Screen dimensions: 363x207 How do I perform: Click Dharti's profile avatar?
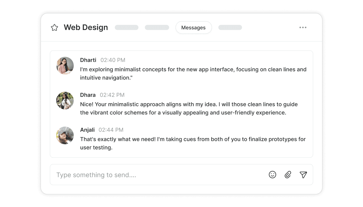pyautogui.click(x=65, y=65)
